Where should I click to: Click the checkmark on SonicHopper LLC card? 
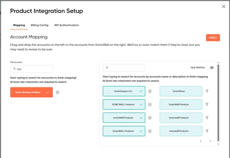141,91
